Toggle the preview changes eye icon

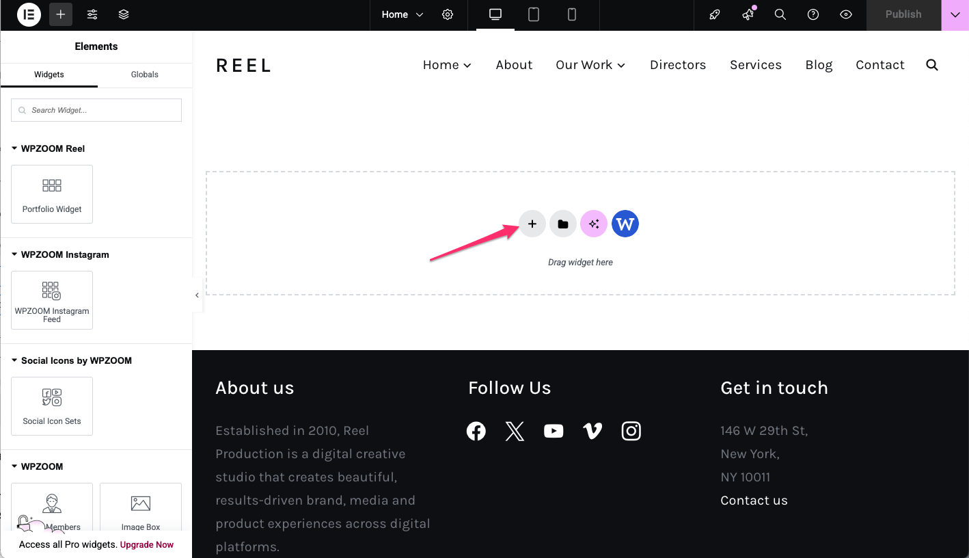[846, 14]
